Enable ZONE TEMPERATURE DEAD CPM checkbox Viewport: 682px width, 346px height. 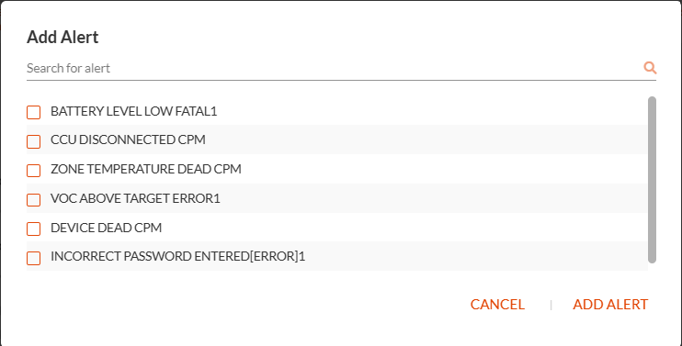pos(33,170)
